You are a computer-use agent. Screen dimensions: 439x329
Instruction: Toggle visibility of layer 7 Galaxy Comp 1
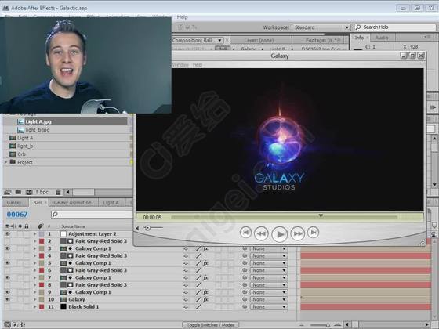click(x=8, y=277)
